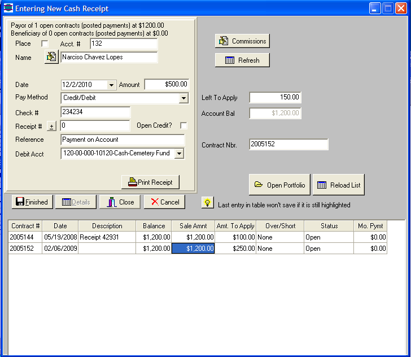Click into the Check # field
411x357 pixels.
95,112
